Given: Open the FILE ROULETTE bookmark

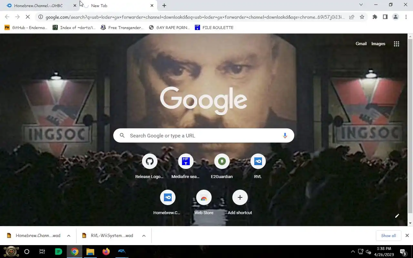Looking at the screenshot, I should click(x=214, y=27).
